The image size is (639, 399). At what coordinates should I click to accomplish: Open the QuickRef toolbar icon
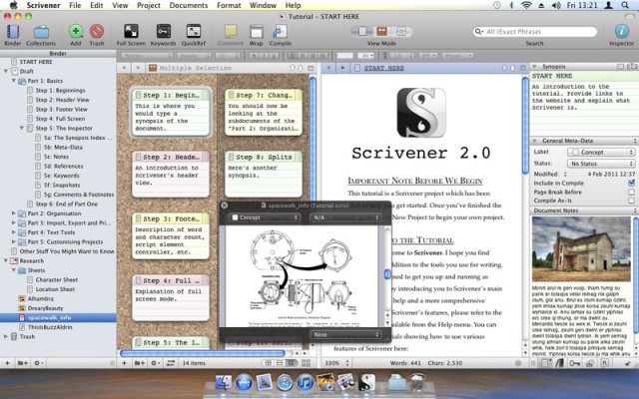click(193, 32)
